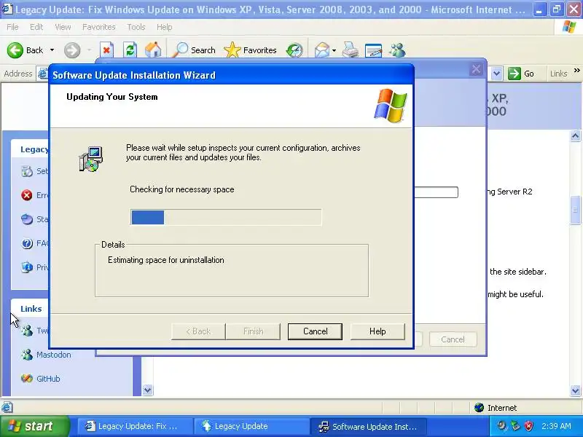The image size is (583, 437).
Task: Switch to Legacy Update taskbar item
Action: click(252, 426)
